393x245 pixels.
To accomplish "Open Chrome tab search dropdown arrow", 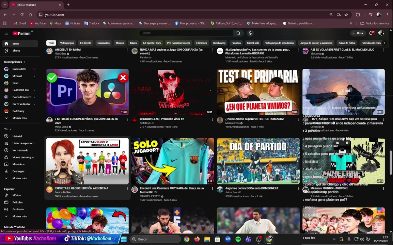I will [x=4, y=4].
